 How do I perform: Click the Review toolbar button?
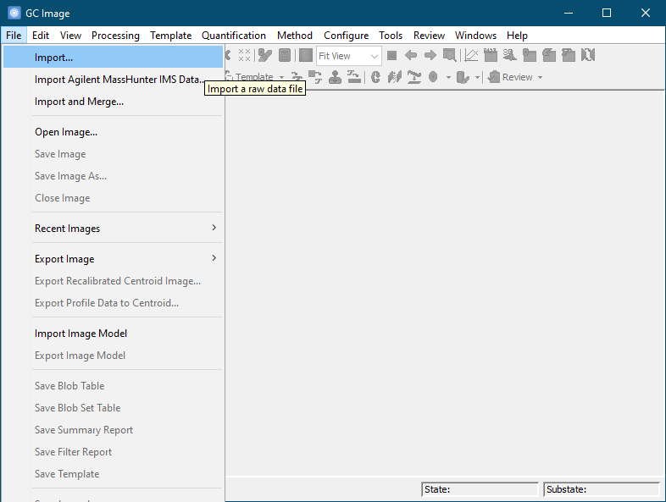(511, 77)
